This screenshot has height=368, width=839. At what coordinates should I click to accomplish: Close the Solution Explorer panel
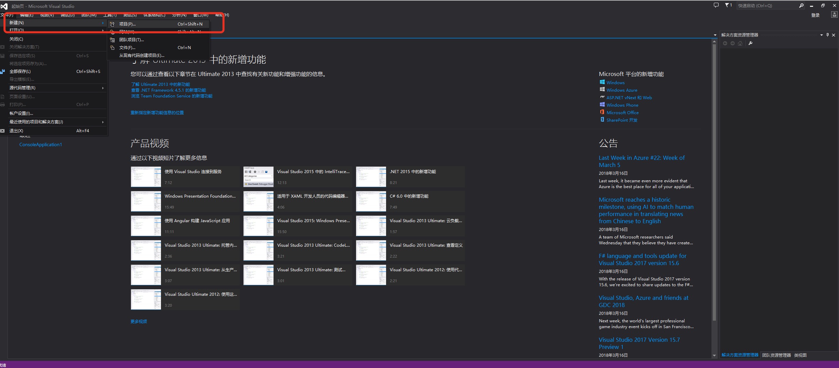pos(834,35)
